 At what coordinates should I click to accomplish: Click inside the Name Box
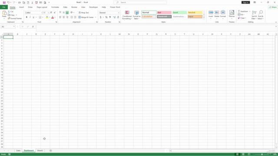pyautogui.click(x=8, y=26)
